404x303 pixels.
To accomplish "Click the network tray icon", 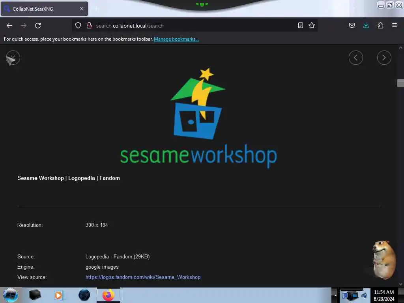I will coord(352,295).
